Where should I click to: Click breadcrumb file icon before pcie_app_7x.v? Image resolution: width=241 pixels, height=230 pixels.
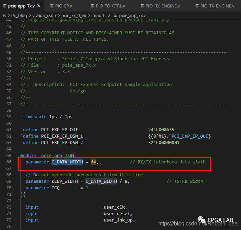click(116, 15)
